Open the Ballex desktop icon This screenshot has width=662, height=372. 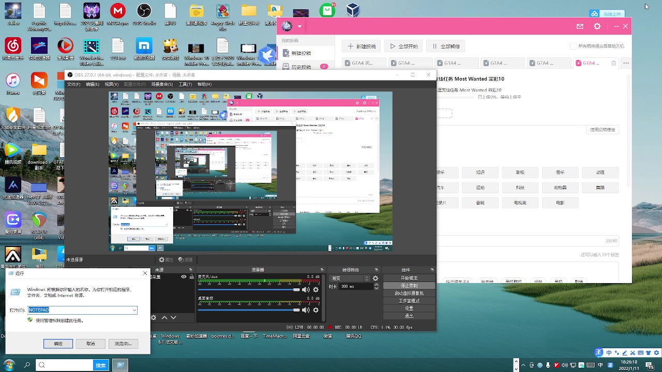pyautogui.click(x=13, y=14)
